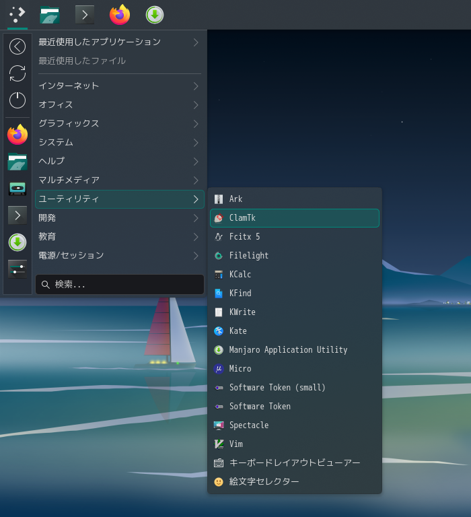Launch the Spectacle screenshot utility

click(x=248, y=425)
